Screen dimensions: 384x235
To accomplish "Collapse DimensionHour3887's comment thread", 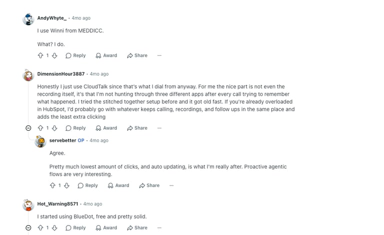I will 28,128.
